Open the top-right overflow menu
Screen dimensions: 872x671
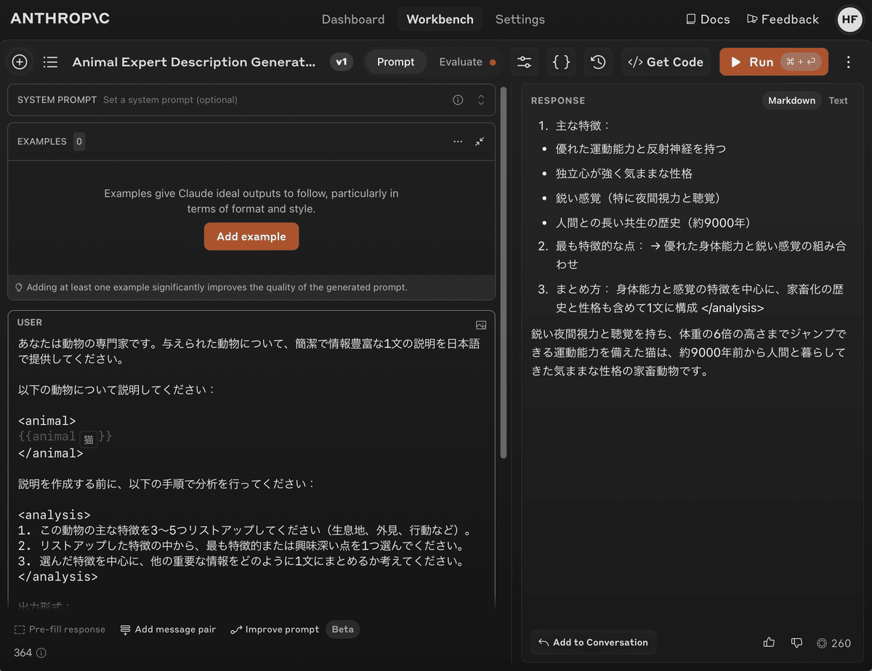tap(848, 62)
